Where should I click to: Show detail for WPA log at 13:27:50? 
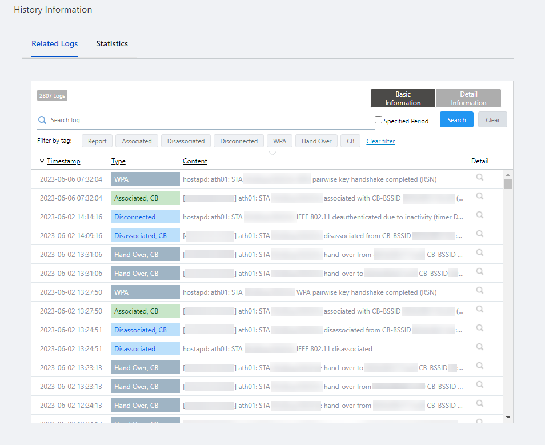click(x=480, y=291)
